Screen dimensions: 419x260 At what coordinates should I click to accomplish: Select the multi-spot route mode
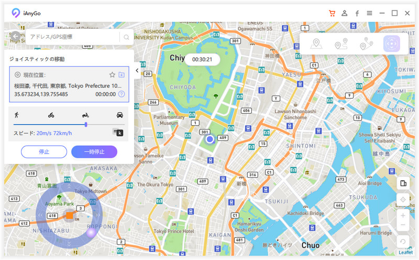(x=366, y=44)
